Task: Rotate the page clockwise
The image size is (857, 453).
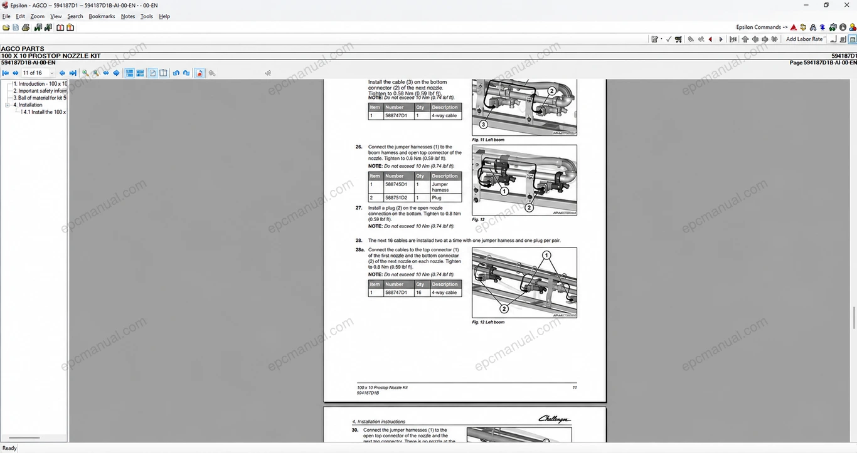Action: point(186,73)
